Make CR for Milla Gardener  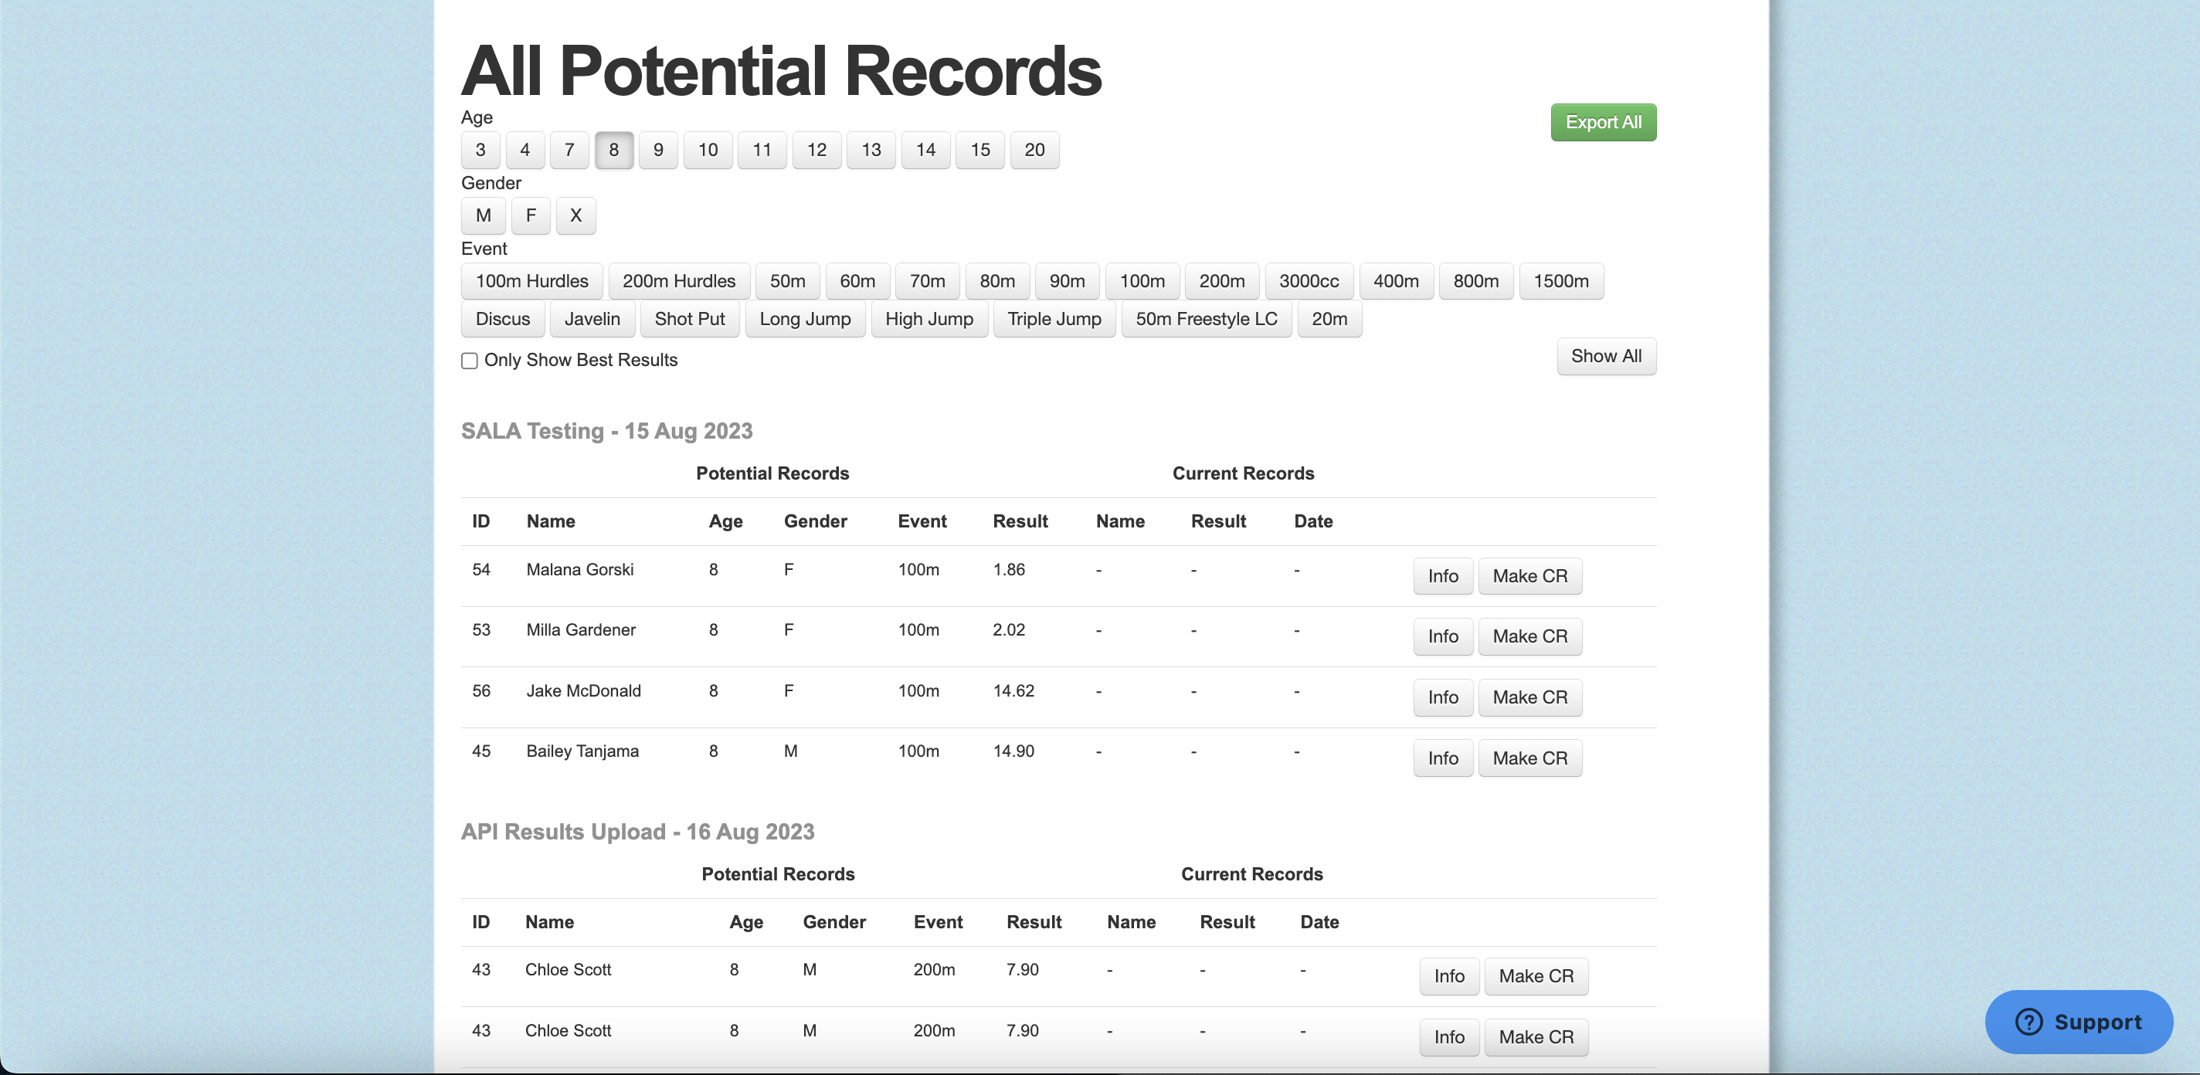tap(1530, 637)
